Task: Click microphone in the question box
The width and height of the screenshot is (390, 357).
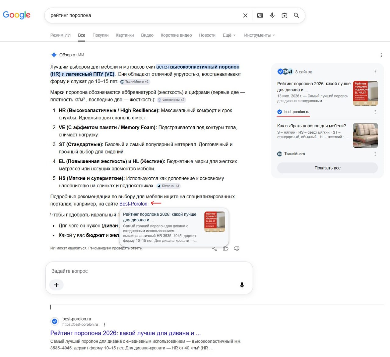Action: click(242, 285)
